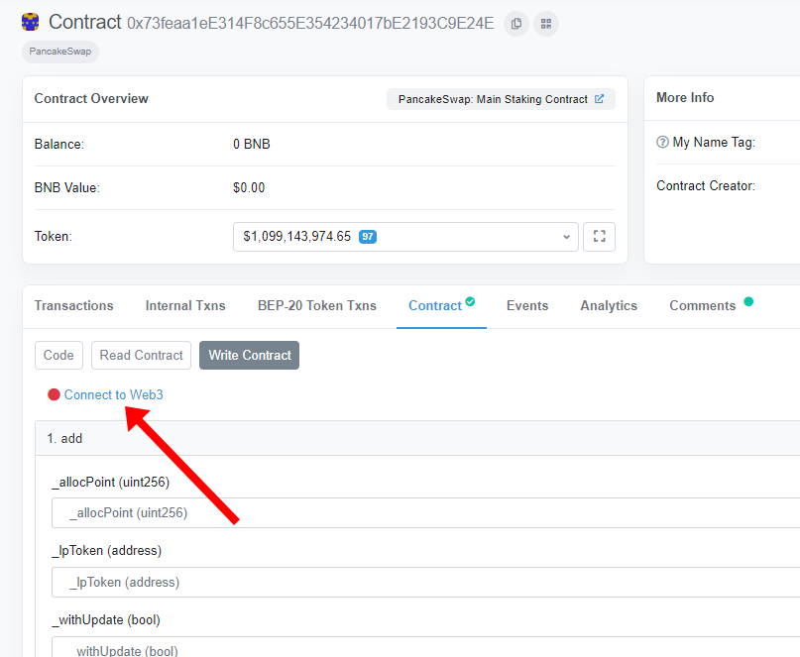The image size is (800, 657).
Task: Select the contract address text 0x73feaa1e…
Action: (310, 24)
